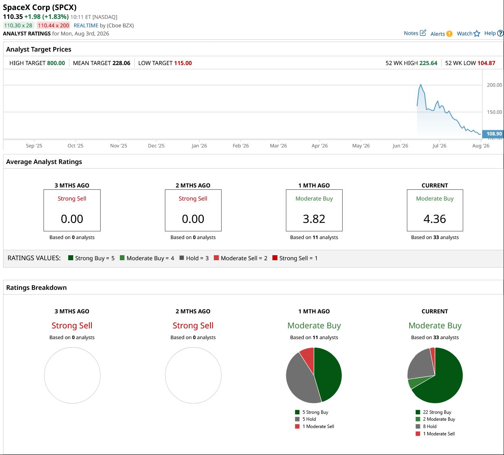
Task: Select the Strong Sell = 1 legend swatch
Action: tap(275, 258)
